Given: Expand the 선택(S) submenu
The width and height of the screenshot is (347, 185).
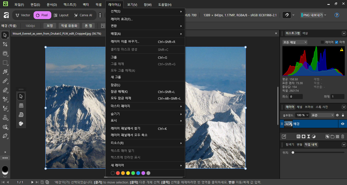Looking at the screenshot, I should tap(145, 11).
